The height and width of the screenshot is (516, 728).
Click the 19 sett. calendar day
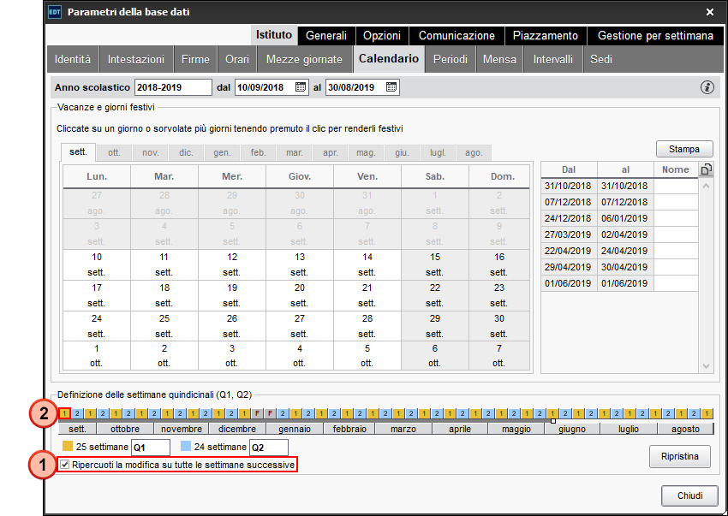point(232,295)
